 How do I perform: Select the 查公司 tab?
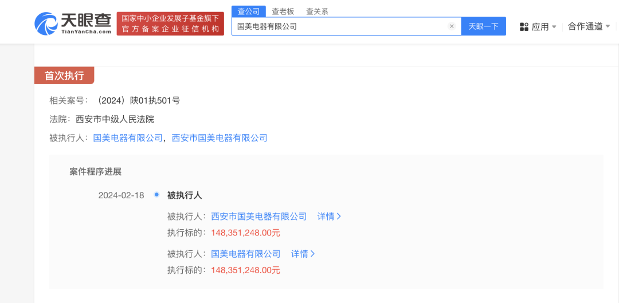[249, 11]
